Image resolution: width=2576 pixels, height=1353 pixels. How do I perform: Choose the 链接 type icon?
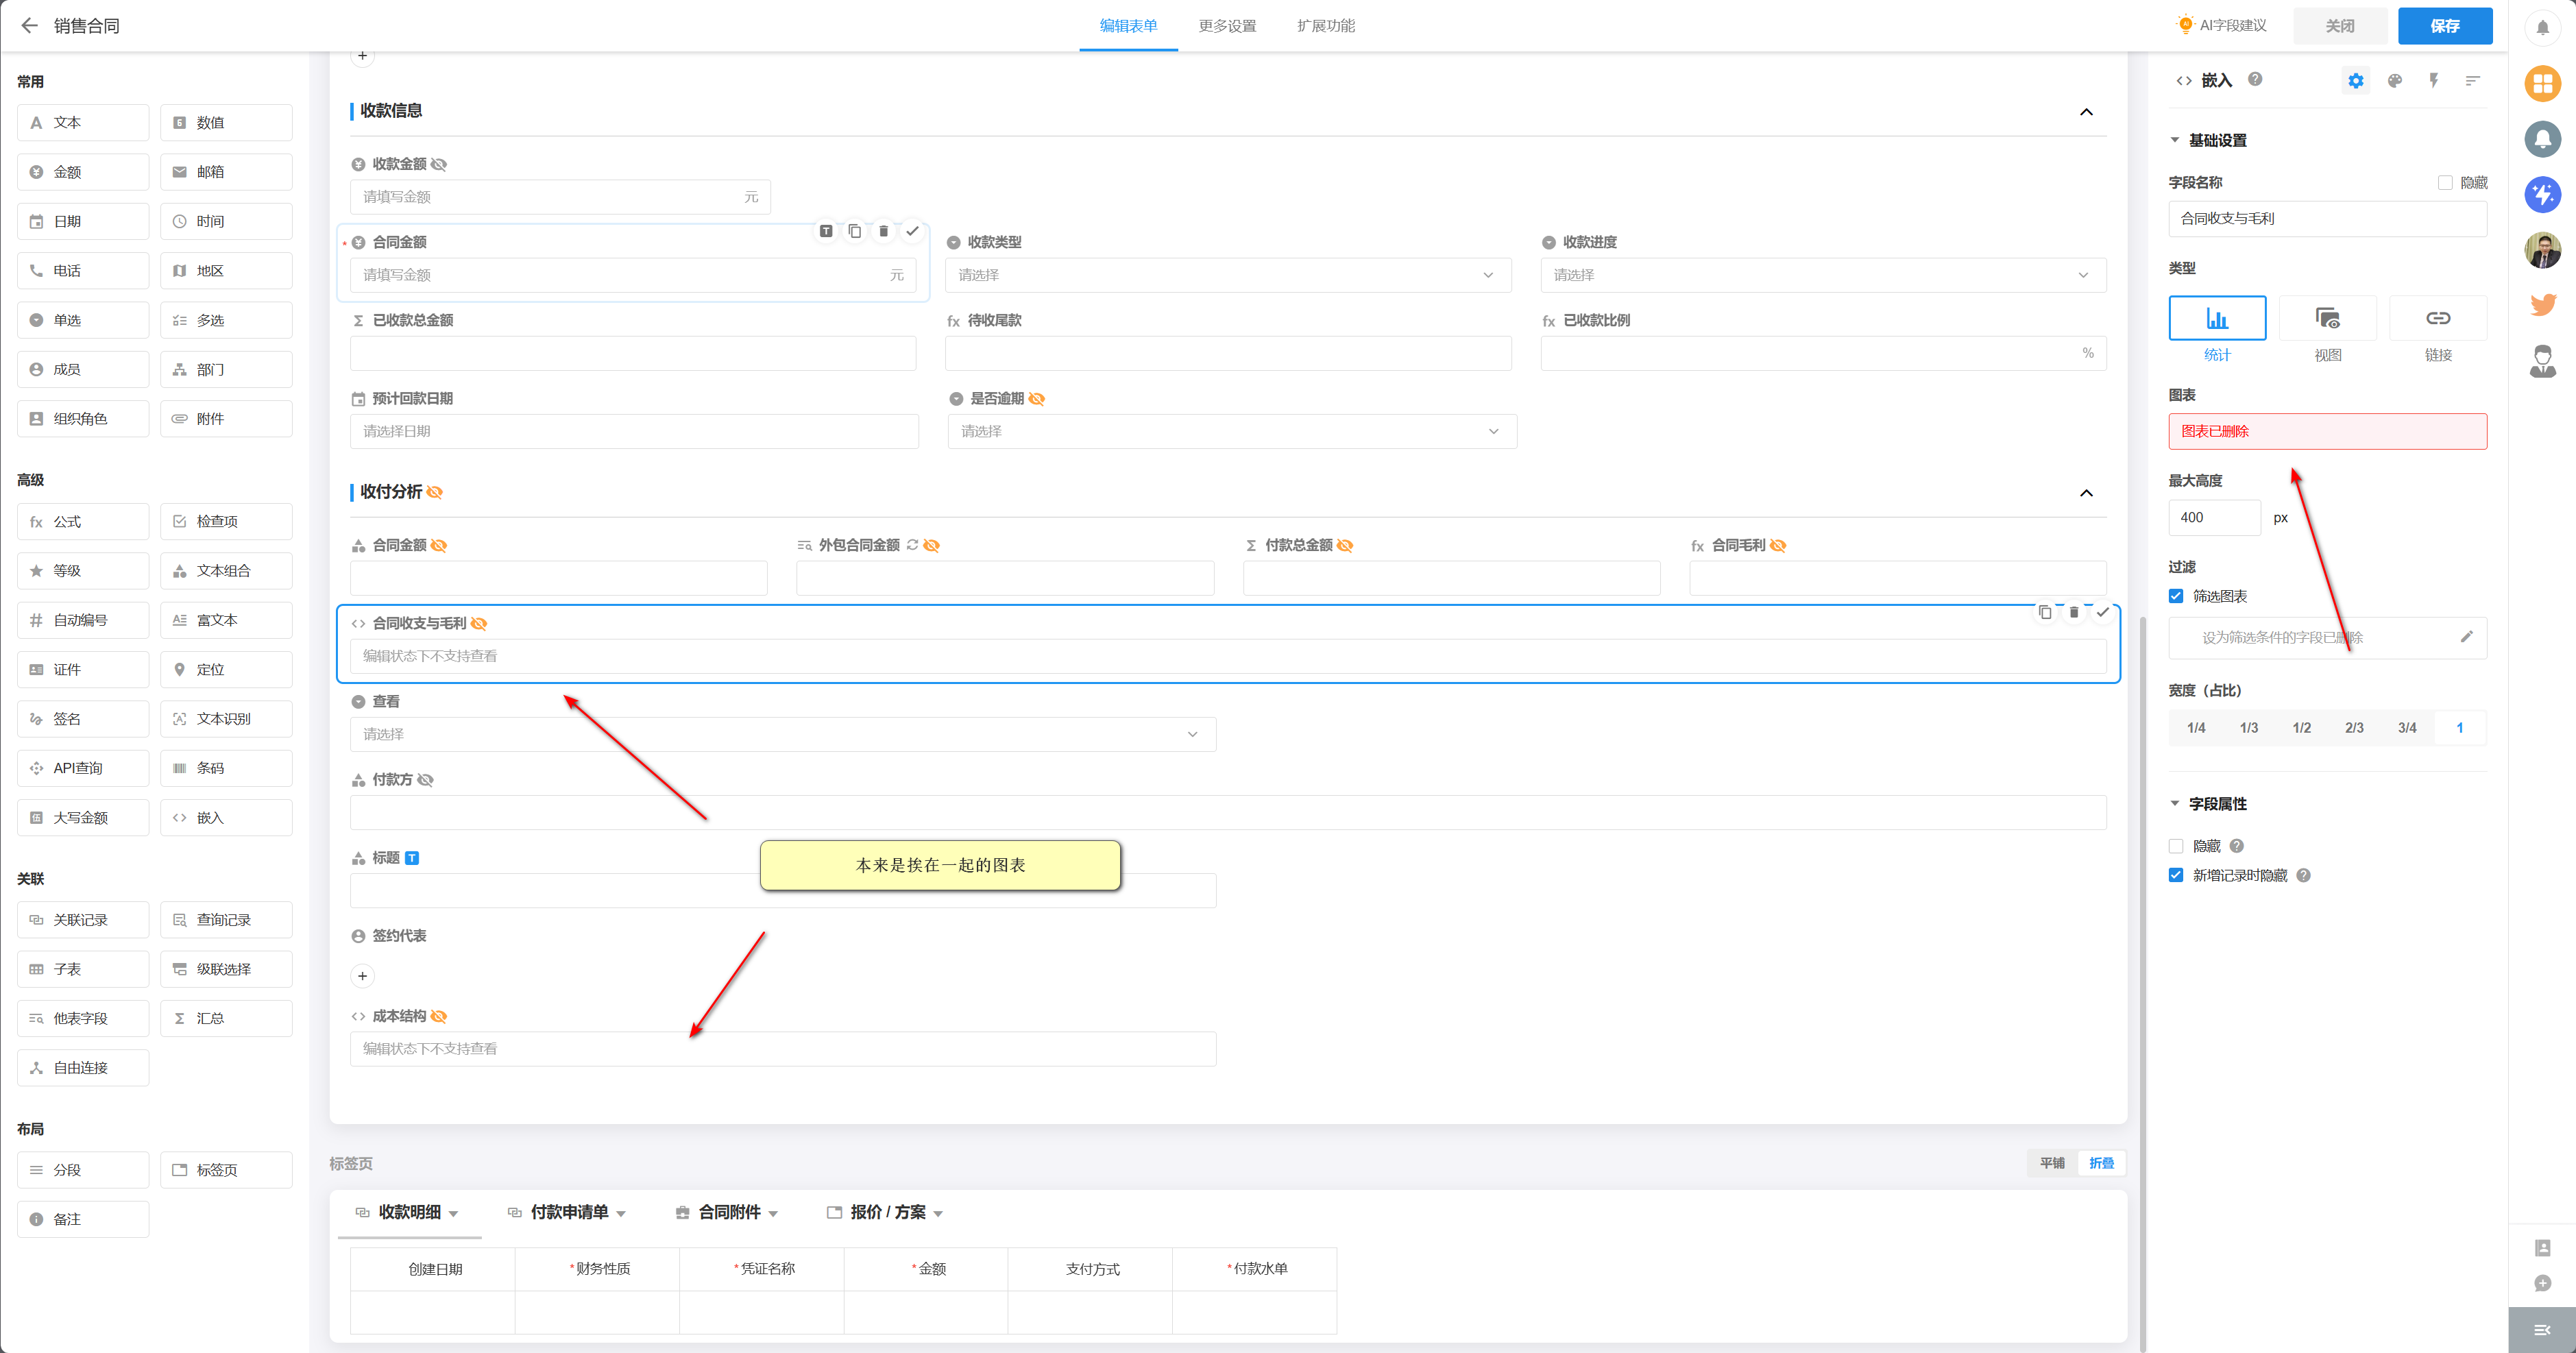coord(2437,319)
